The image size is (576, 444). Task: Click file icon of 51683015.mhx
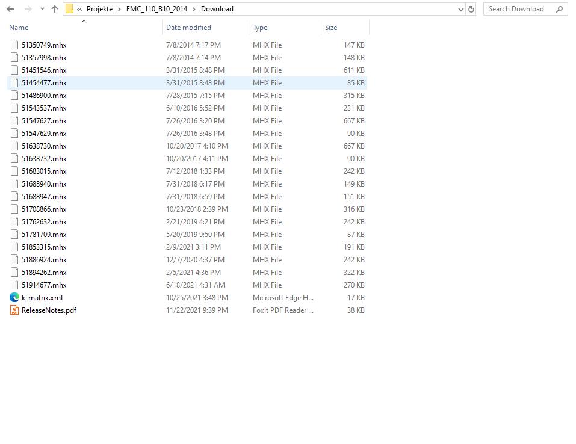[14, 171]
